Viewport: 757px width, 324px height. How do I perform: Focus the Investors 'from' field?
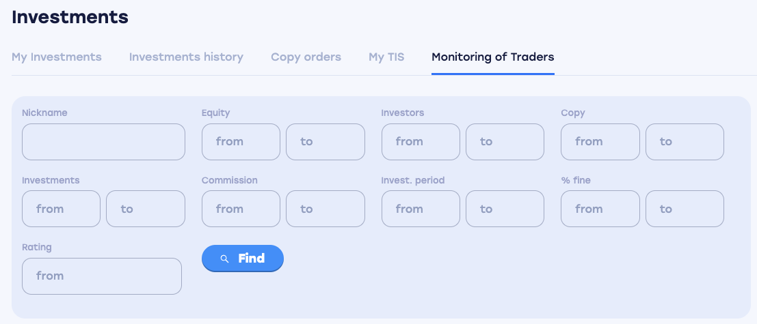coord(421,142)
